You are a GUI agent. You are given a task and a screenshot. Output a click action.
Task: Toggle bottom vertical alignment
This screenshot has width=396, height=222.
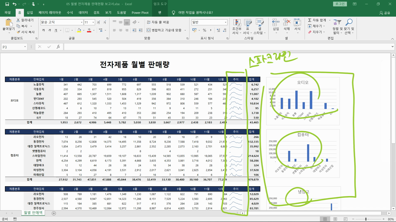pyautogui.click(x=127, y=22)
